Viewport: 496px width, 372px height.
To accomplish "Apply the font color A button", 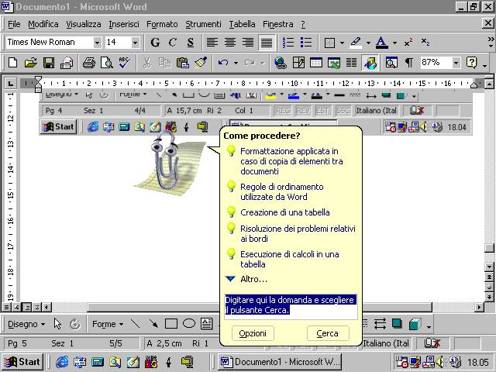I will (382, 43).
